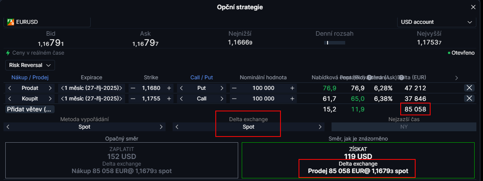The image size is (483, 181).
Task: Switch Prodat direction with right arrow
Action: [x=50, y=88]
